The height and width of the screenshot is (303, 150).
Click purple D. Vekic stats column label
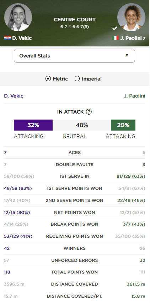pyautogui.click(x=14, y=96)
